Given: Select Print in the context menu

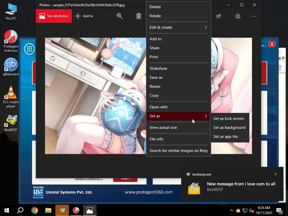Looking at the screenshot, I should pos(178,57).
